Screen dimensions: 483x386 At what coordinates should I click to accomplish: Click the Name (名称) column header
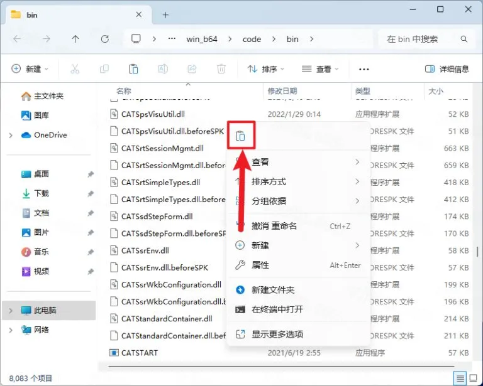[124, 91]
